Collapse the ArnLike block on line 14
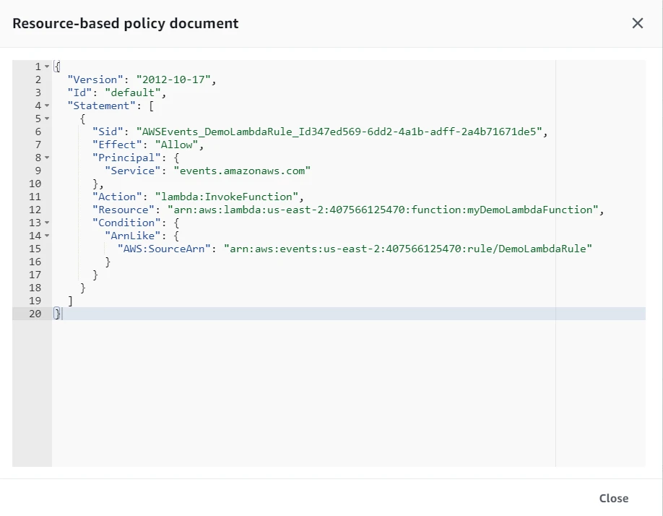The image size is (663, 516). click(47, 236)
